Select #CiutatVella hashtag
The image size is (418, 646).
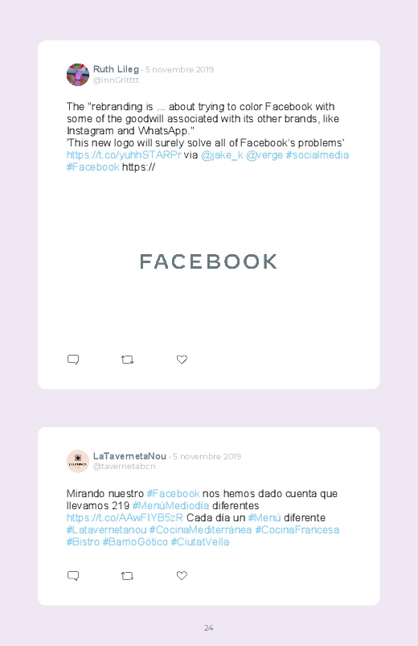tap(200, 541)
